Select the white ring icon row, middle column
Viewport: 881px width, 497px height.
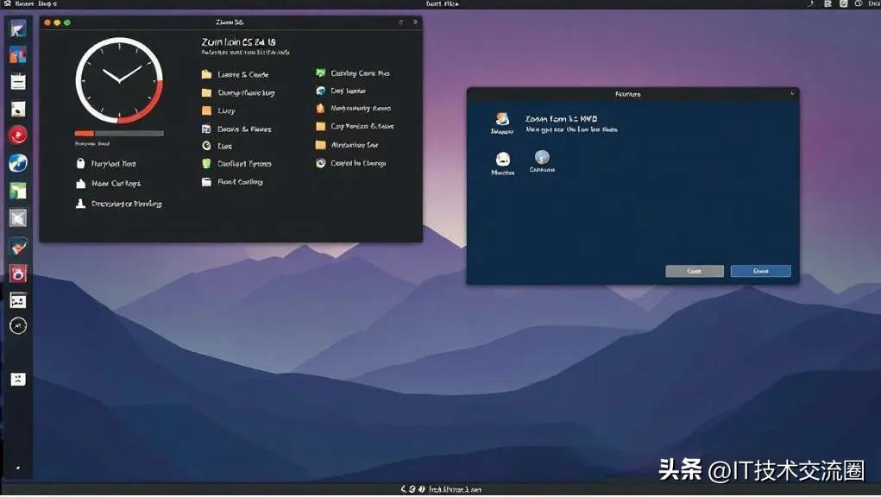click(x=217, y=146)
